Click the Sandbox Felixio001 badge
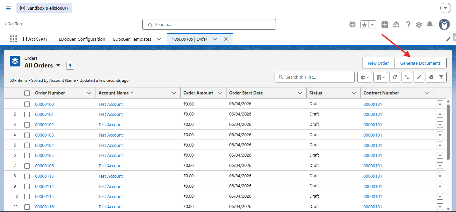Viewport: 456px width, 212px height. click(44, 8)
